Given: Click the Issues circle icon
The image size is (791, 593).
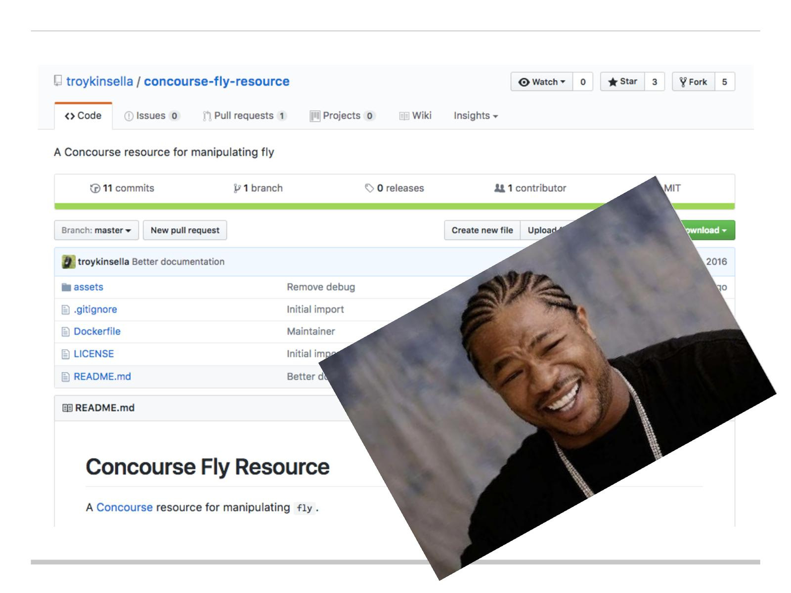Looking at the screenshot, I should pos(129,116).
